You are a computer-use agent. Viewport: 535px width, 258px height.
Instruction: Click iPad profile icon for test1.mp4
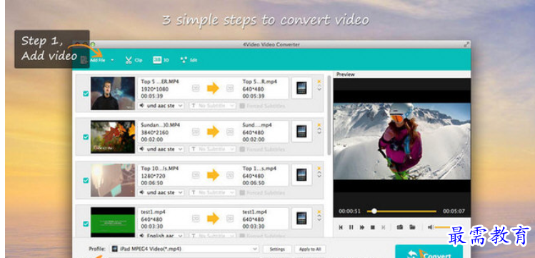pos(301,218)
